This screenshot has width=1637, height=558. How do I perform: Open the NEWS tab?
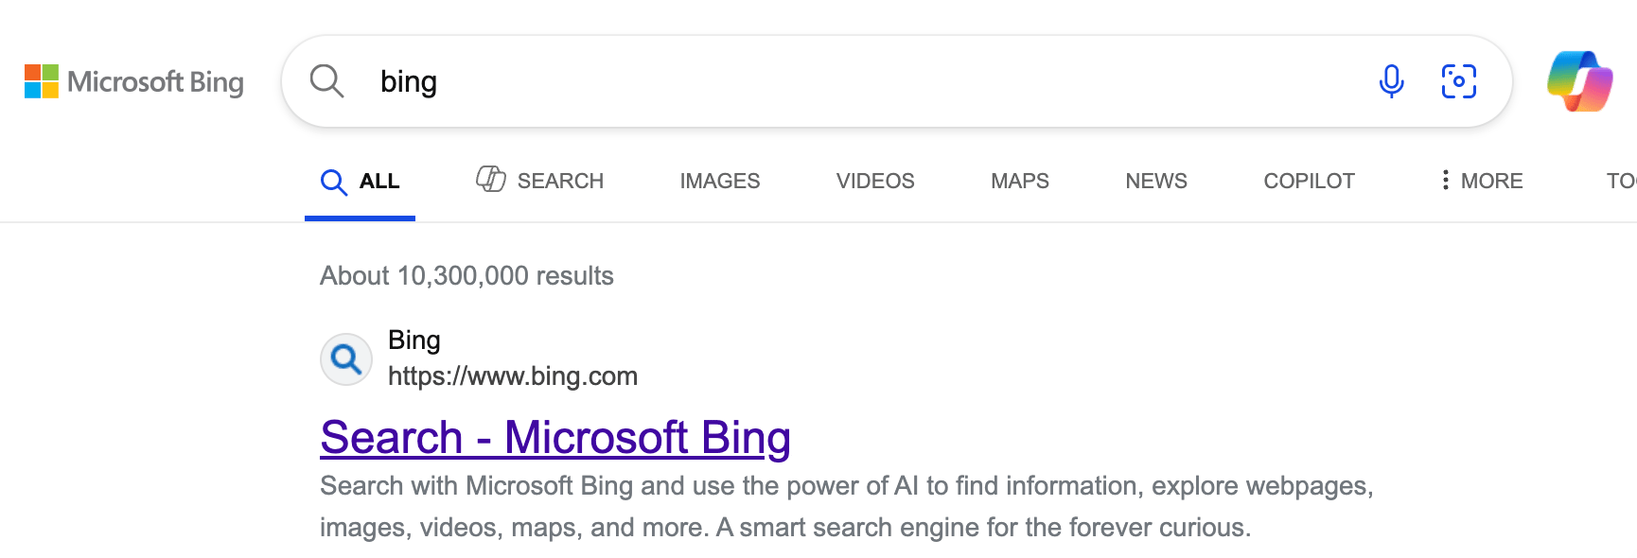coord(1155,181)
